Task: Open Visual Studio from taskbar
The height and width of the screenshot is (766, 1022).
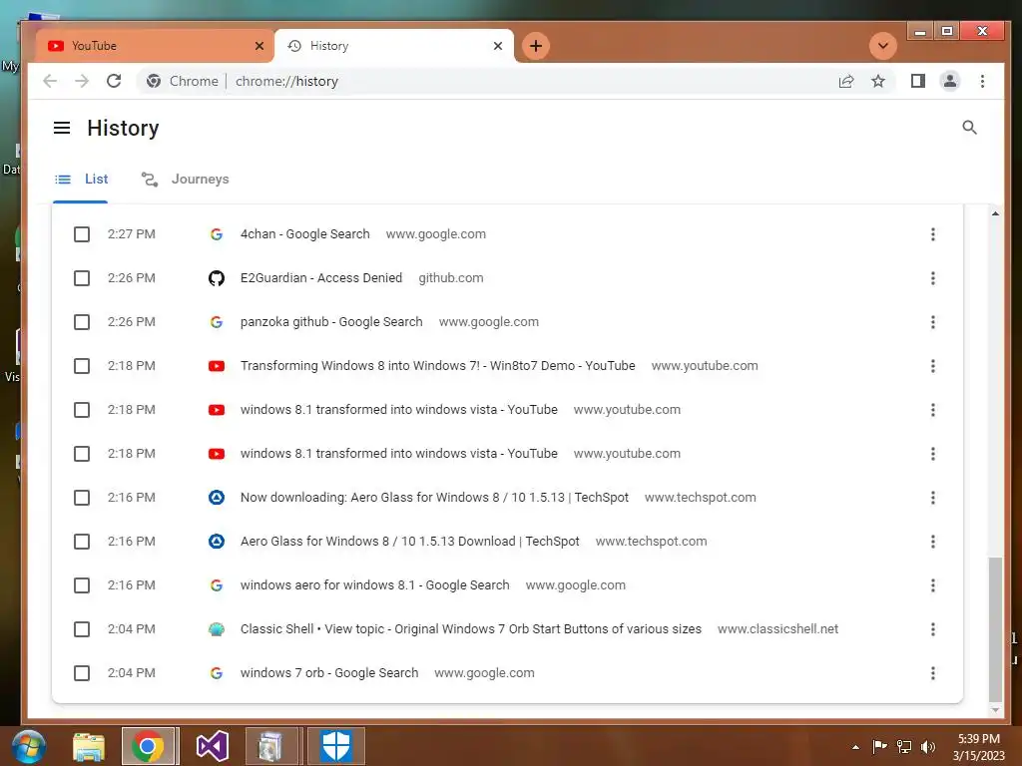Action: [213, 746]
